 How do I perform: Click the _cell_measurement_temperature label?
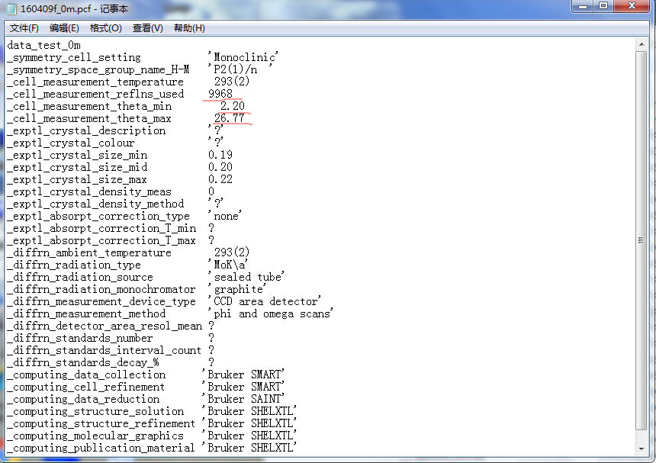(x=95, y=82)
